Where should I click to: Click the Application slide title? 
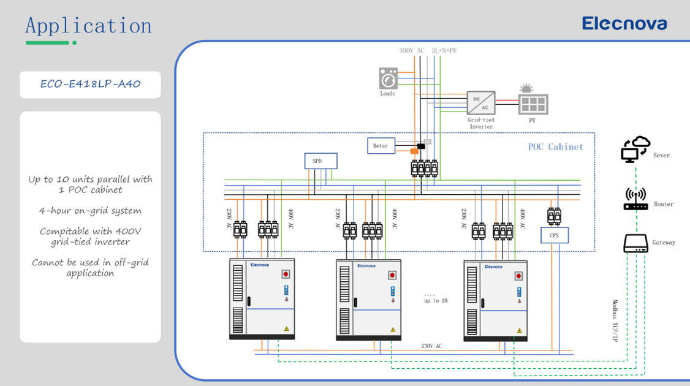(88, 26)
